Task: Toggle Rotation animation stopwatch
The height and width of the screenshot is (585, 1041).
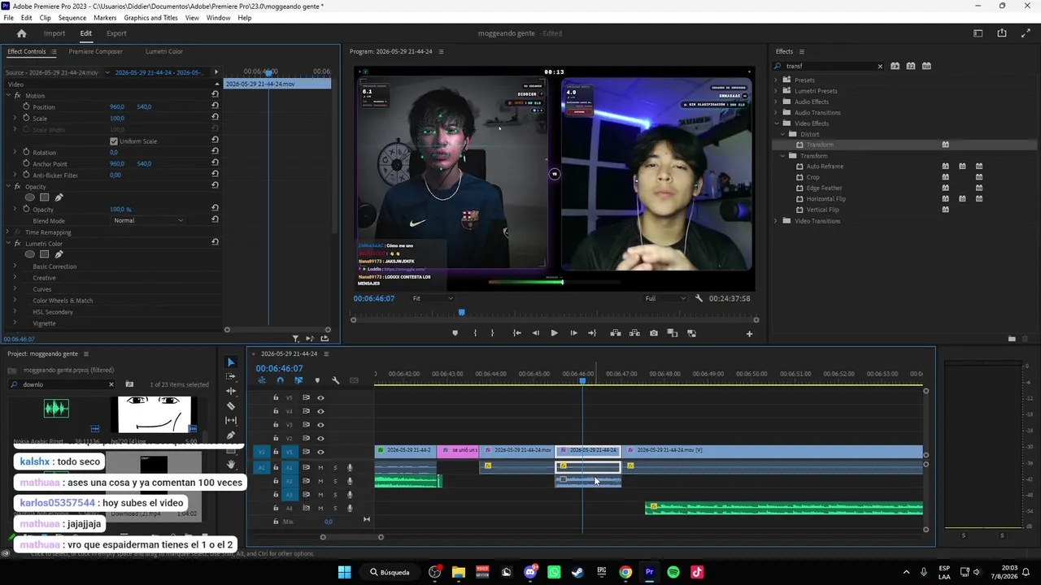Action: click(x=26, y=152)
